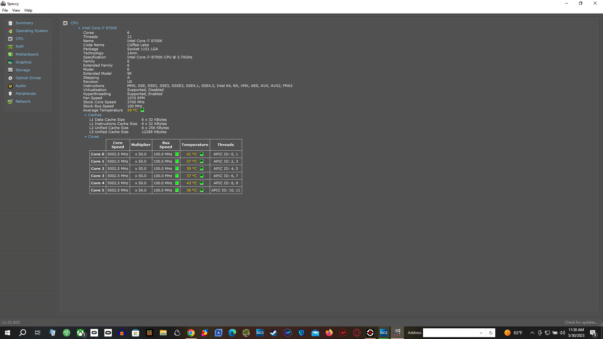Viewport: 603px width, 339px height.
Task: Select the Audio speaker icon in sidebar
Action: [10, 86]
